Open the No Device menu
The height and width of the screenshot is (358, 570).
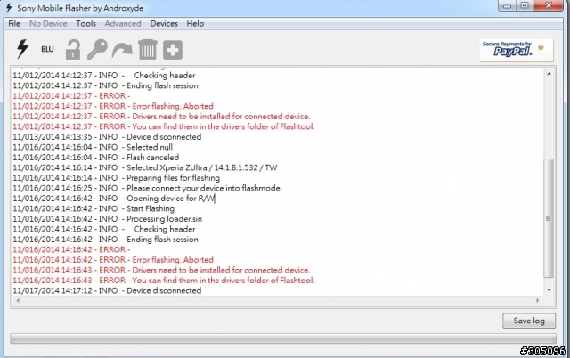tap(48, 24)
